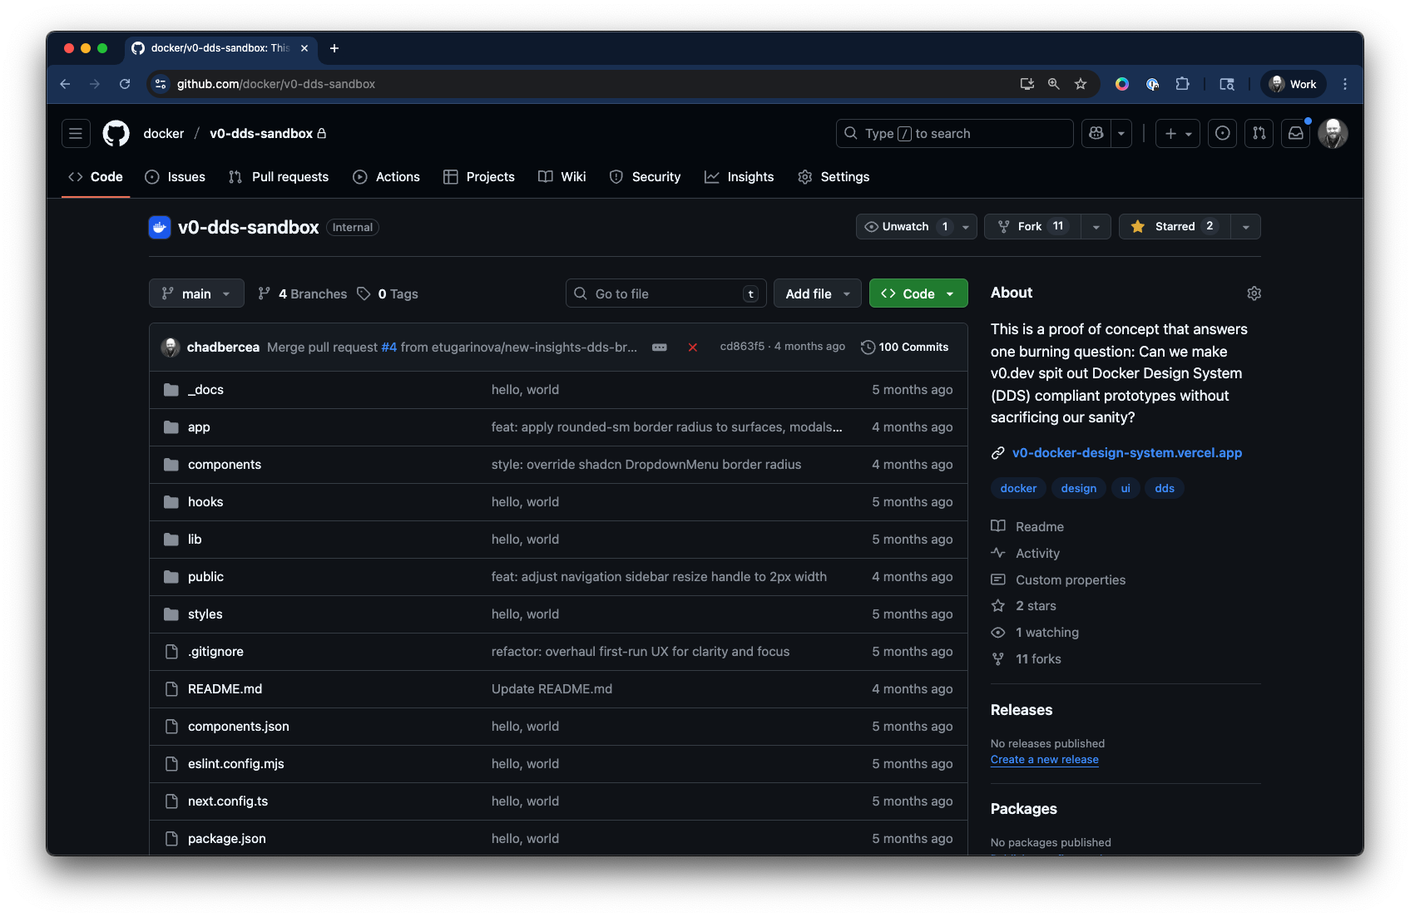Click the plus icon to create something new
The height and width of the screenshot is (917, 1410).
coord(1171,133)
